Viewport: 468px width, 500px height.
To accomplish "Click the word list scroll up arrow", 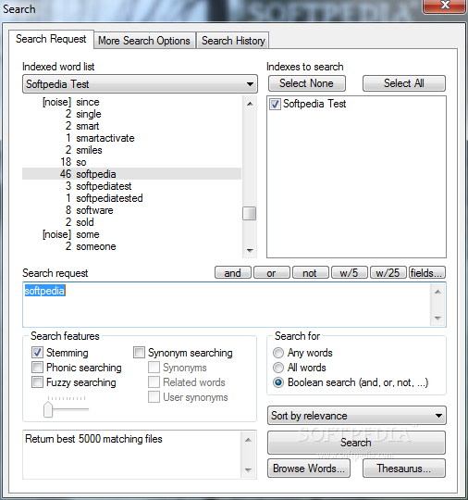I will 250,104.
